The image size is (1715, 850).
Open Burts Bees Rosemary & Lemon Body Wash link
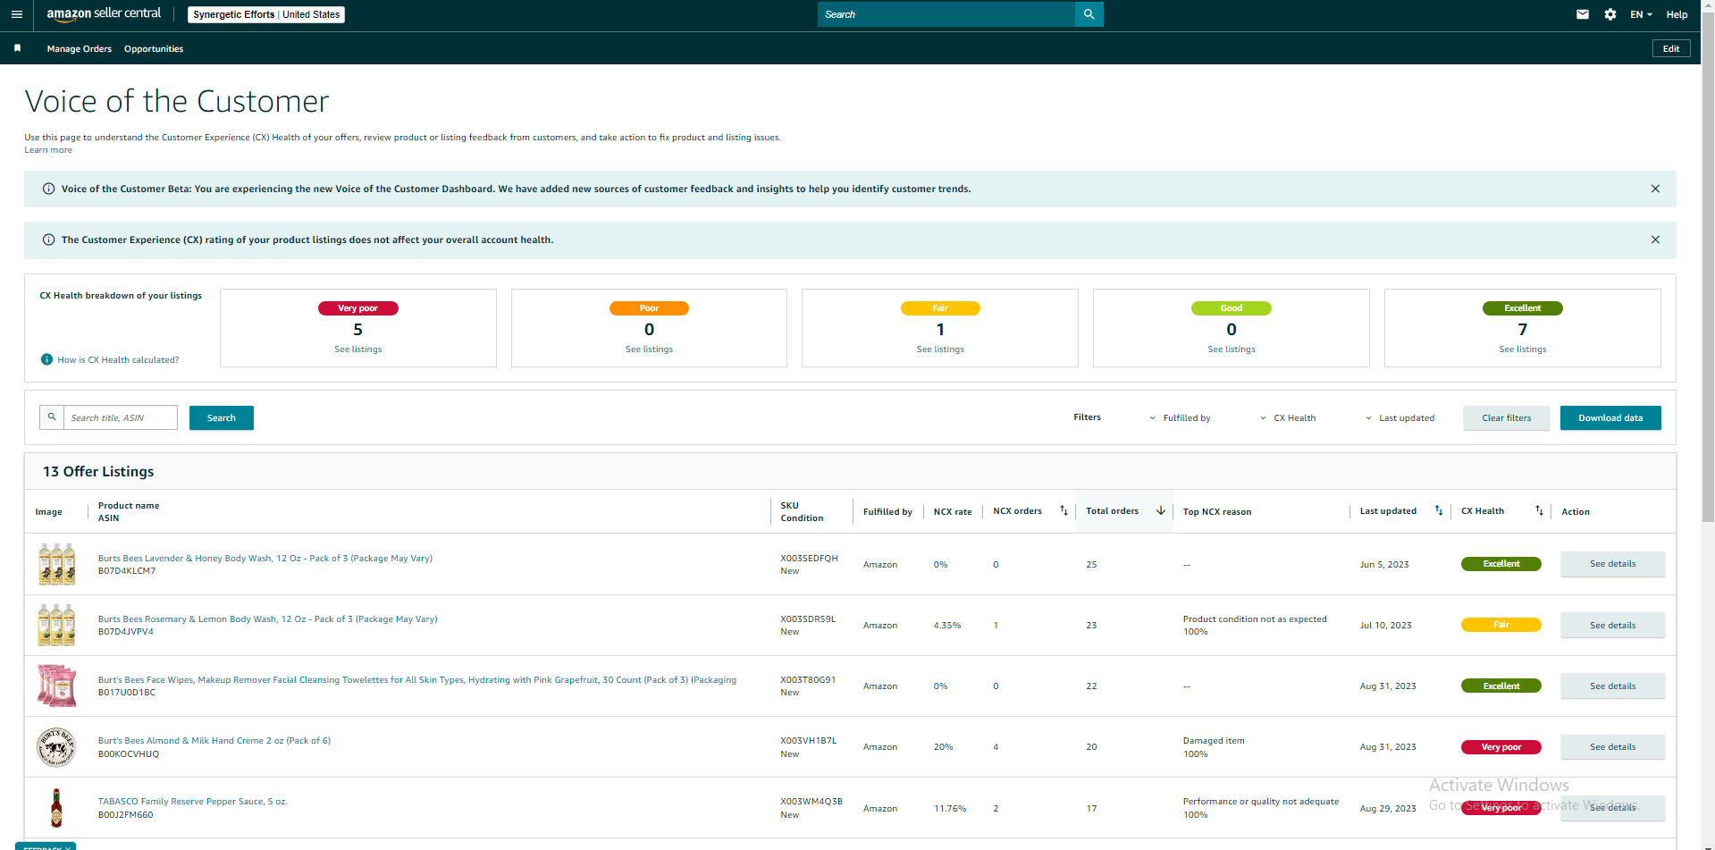[268, 619]
